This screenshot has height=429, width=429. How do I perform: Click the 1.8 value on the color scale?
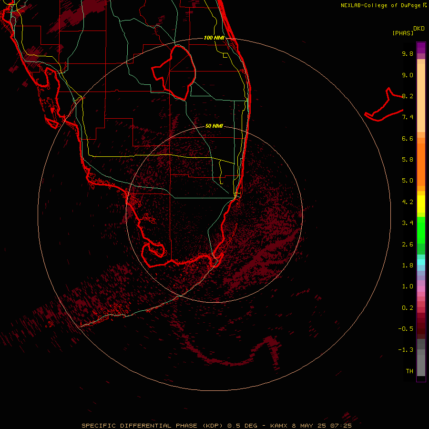[x=408, y=266]
